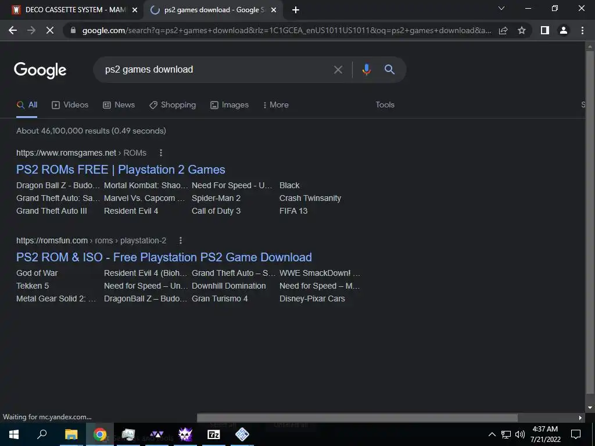Open the FIFA 13 sitelink
595x446 pixels.
point(293,211)
